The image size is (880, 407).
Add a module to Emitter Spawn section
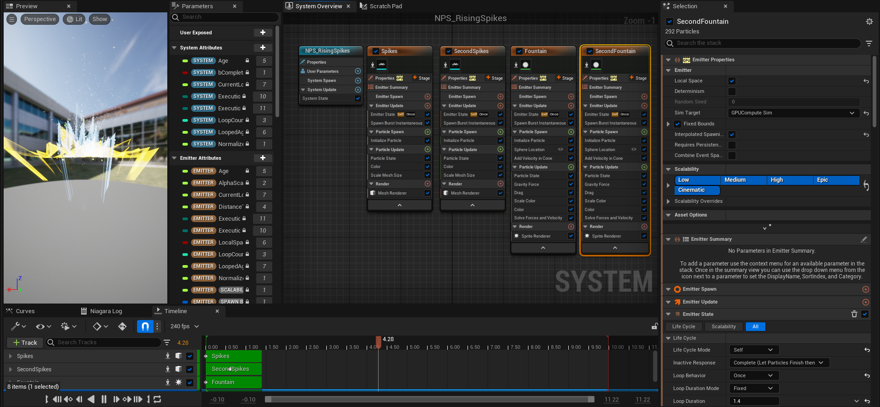(865, 289)
